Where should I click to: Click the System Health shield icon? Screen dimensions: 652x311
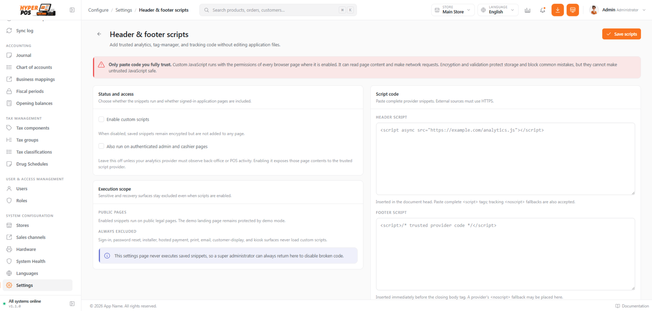point(9,261)
